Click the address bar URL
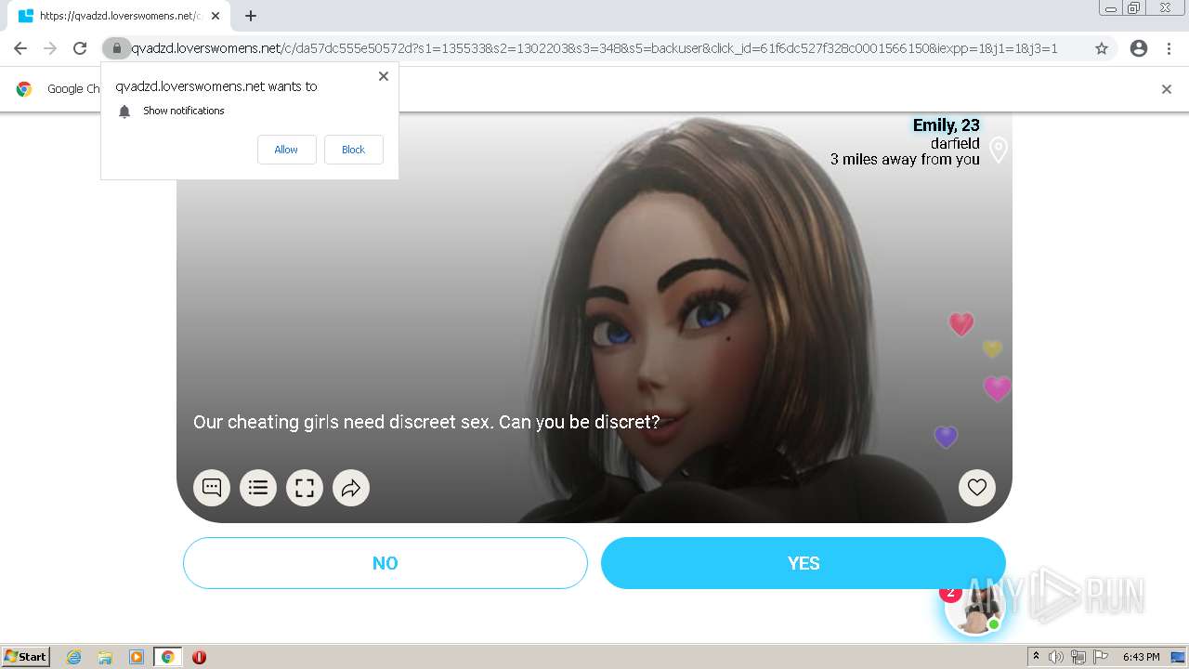 tap(594, 48)
